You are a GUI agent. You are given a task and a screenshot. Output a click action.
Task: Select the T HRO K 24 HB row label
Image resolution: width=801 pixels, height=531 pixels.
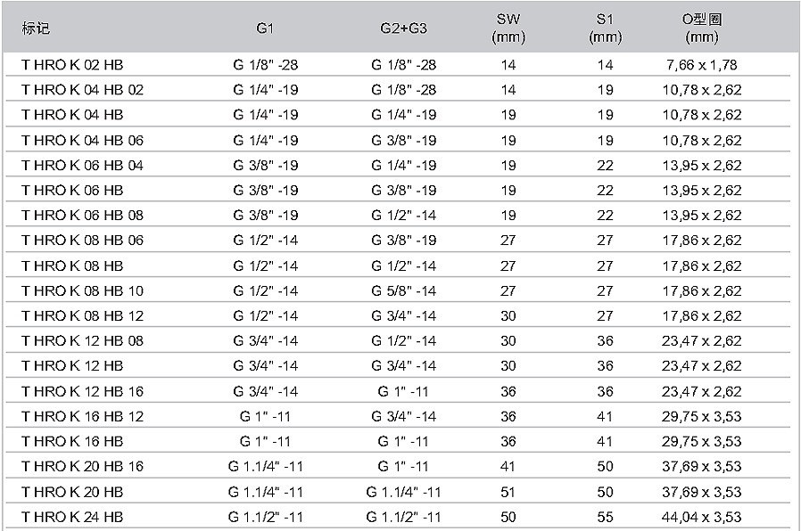pos(72,517)
